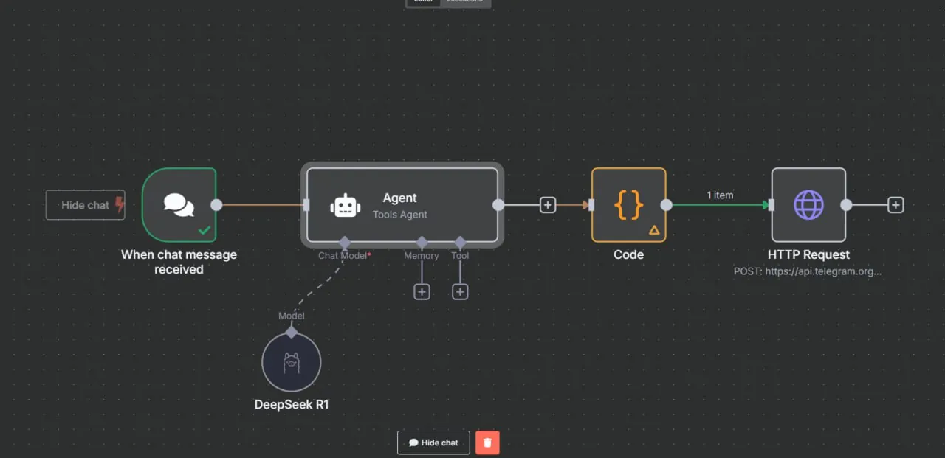This screenshot has height=458, width=945.
Task: Switch to the Editor tab
Action: click(423, 1)
